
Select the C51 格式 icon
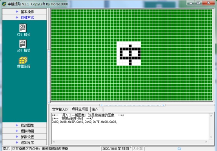[23, 28]
